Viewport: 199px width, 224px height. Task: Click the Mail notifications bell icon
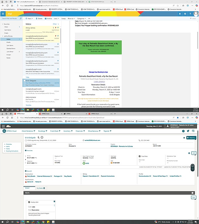tap(180, 14)
